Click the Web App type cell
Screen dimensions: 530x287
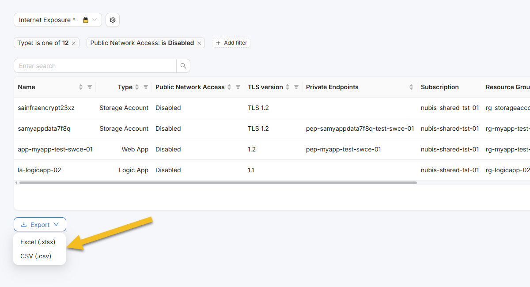(x=135, y=149)
